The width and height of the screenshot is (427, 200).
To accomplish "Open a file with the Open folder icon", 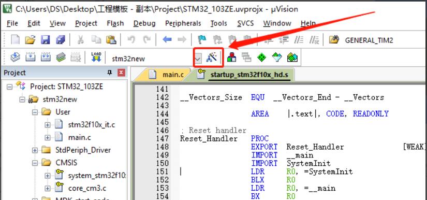I will 30,40.
